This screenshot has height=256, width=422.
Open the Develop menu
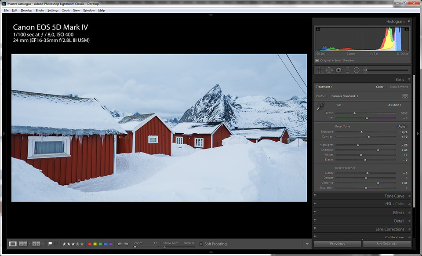point(26,10)
